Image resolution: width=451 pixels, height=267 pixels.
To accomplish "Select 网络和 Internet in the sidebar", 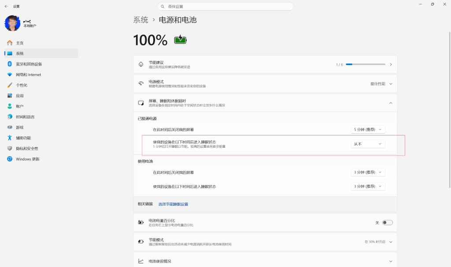I will [41, 74].
